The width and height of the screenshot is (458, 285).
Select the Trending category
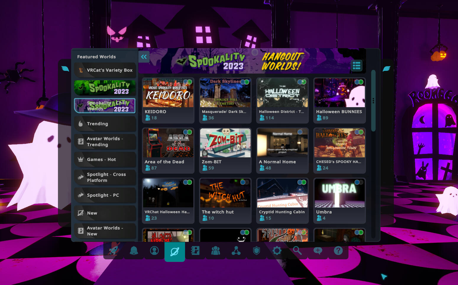point(105,124)
